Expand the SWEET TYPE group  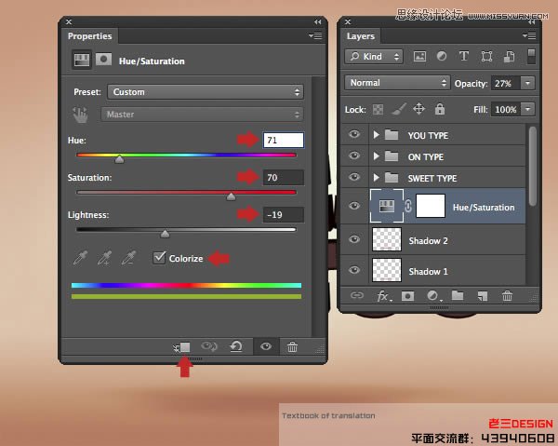376,178
